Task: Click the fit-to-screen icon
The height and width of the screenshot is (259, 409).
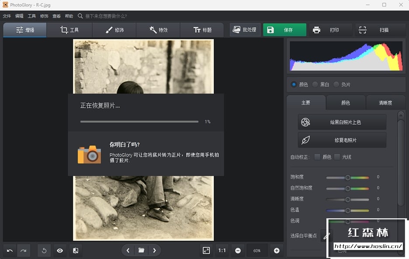Action: point(206,250)
